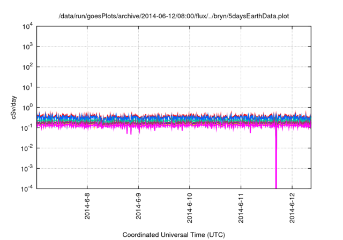This screenshot has height=240, width=343.
Task: Click the 2014-6-12 date label
Action: tap(292, 208)
